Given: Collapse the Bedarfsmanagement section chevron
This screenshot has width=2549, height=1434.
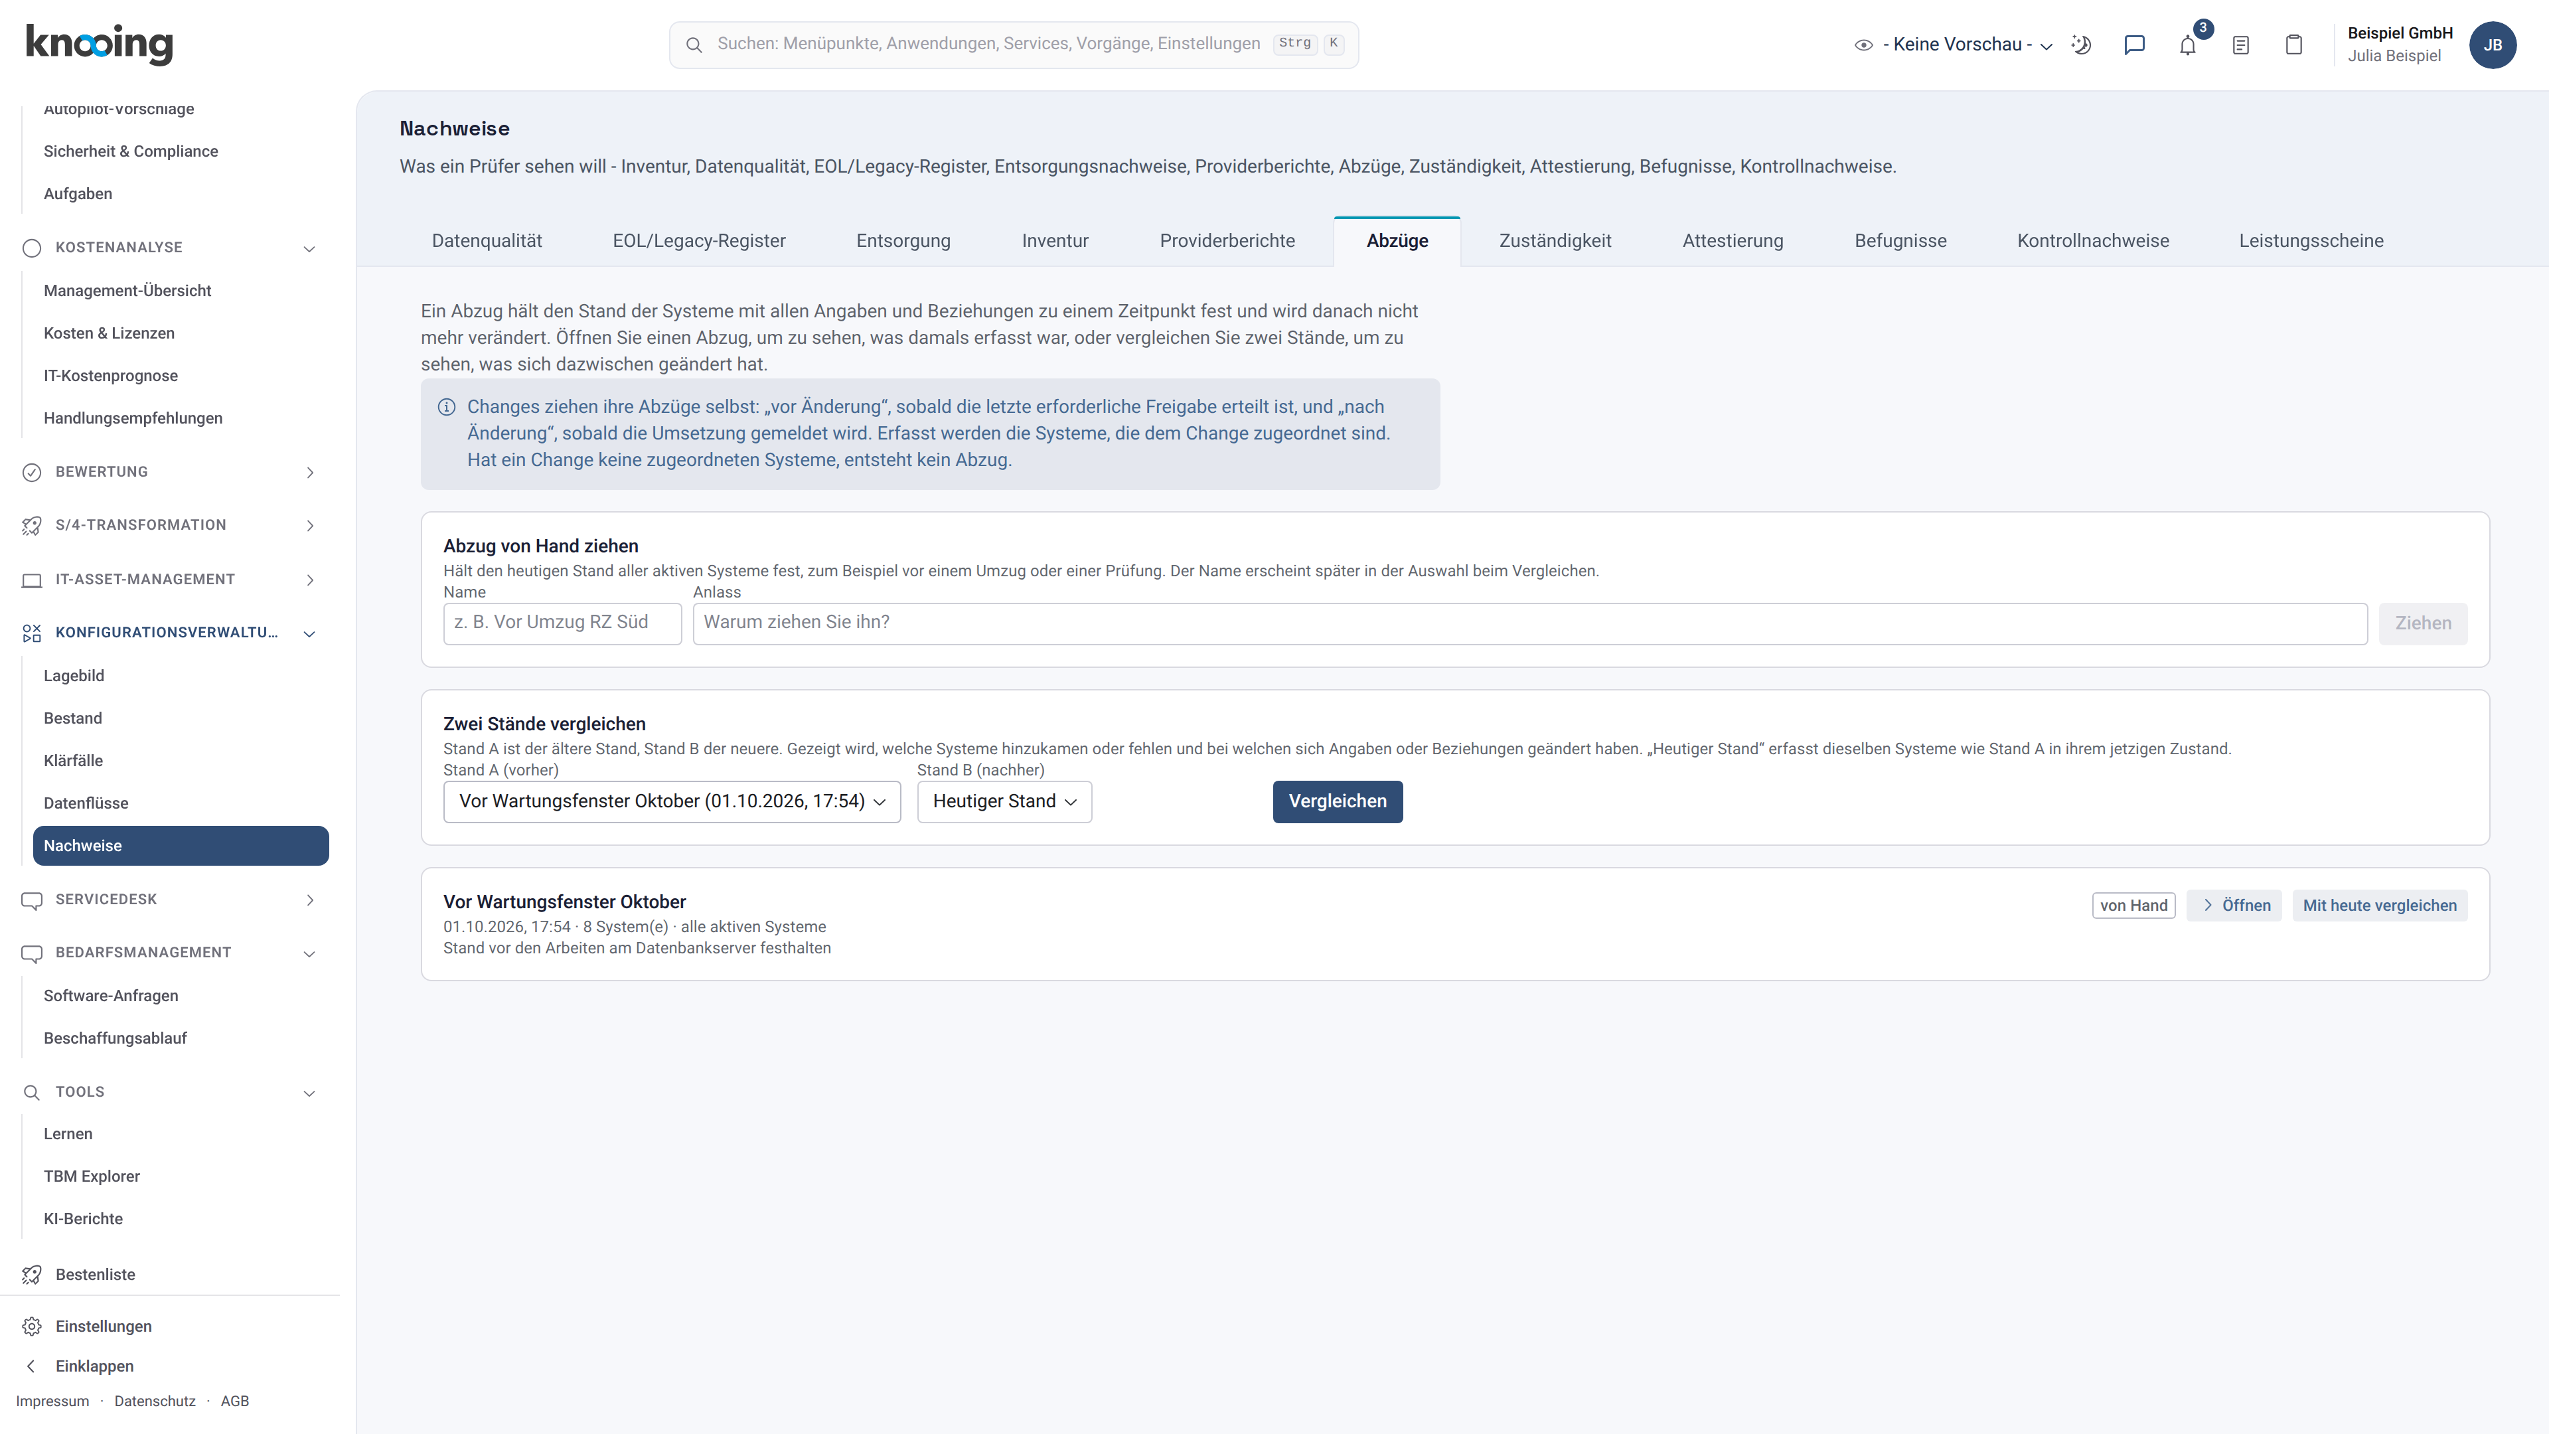Looking at the screenshot, I should tap(309, 954).
